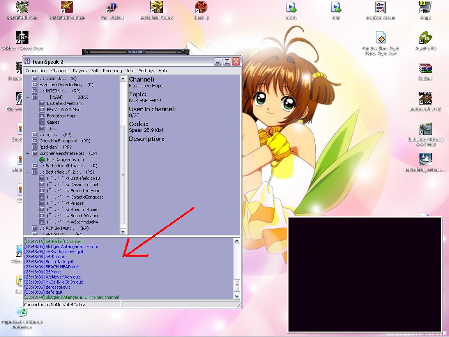Open the Channels menu
Viewport: 449px width, 337px height.
pyautogui.click(x=60, y=71)
